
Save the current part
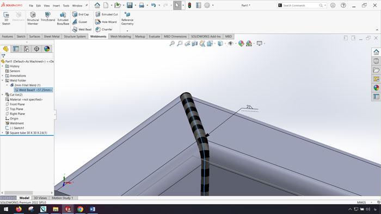click(x=130, y=5)
